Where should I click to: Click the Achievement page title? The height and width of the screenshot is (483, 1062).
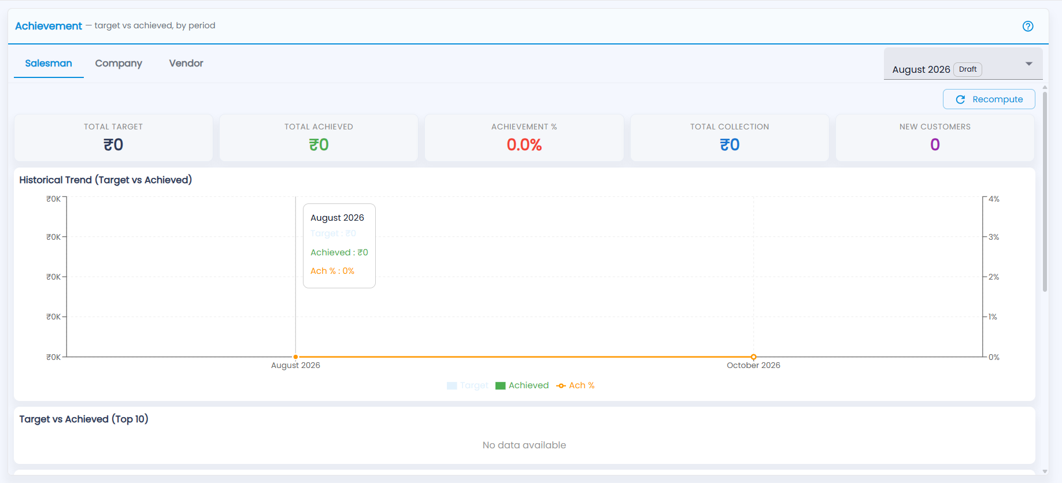click(49, 26)
